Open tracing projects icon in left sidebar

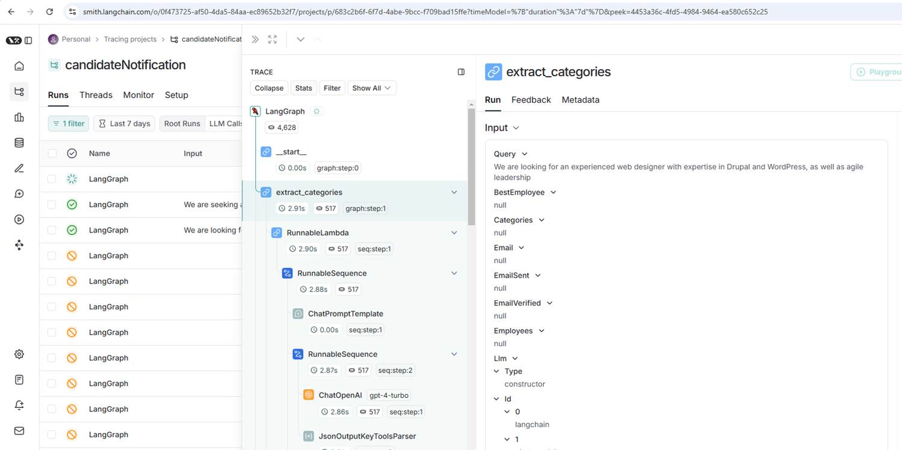click(19, 92)
